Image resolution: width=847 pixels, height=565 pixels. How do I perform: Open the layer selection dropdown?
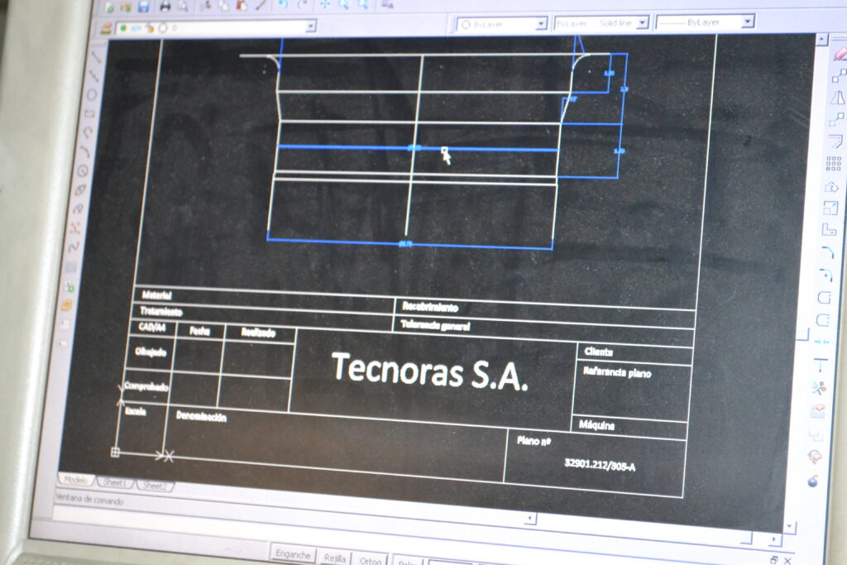(x=311, y=26)
